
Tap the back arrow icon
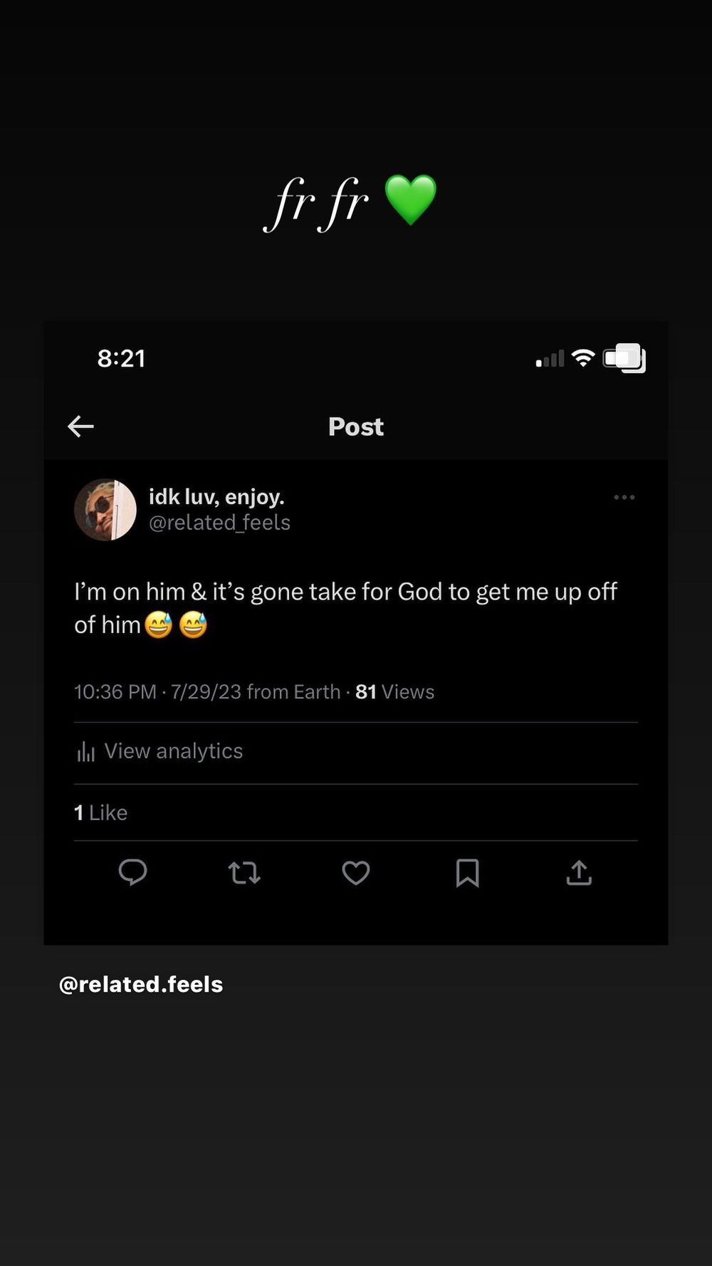(80, 427)
